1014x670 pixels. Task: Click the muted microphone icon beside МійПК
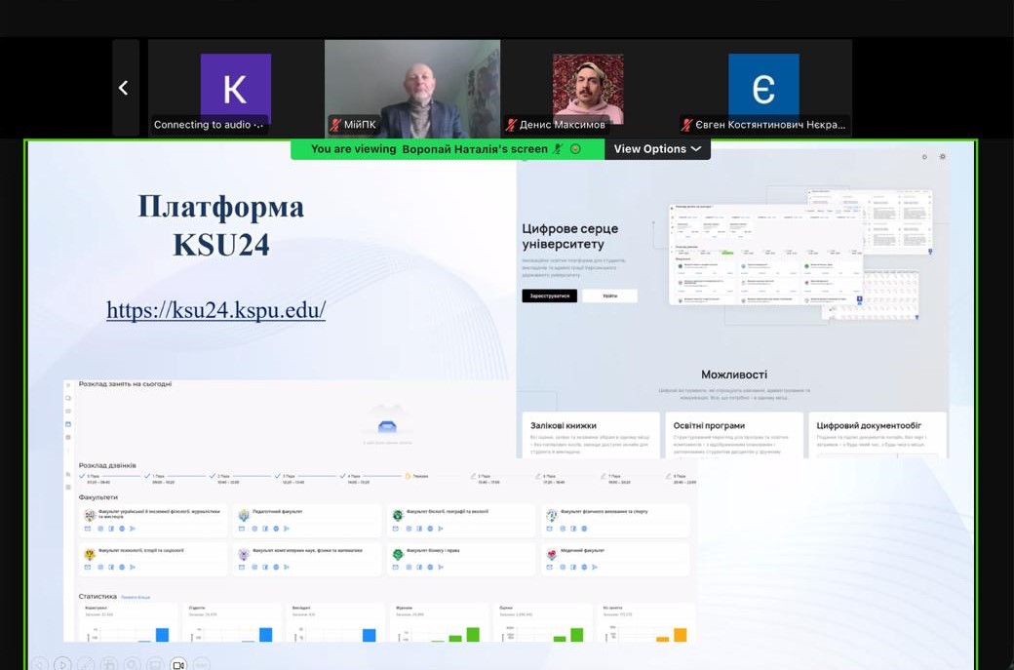335,125
